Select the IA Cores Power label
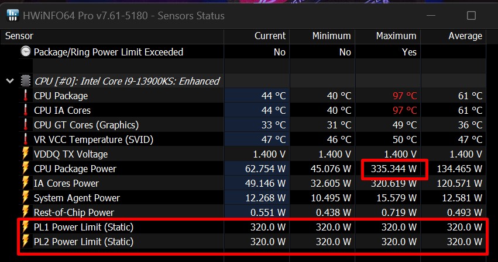Viewport: 498px width, 262px height. [x=66, y=183]
